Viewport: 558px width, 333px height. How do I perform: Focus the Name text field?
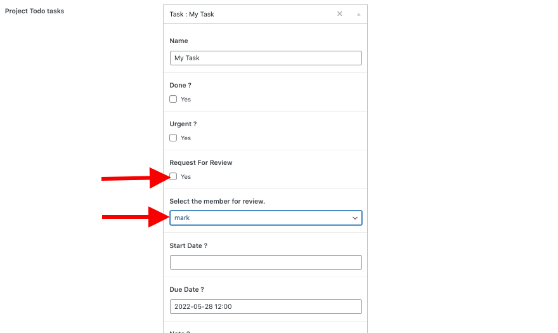(266, 58)
